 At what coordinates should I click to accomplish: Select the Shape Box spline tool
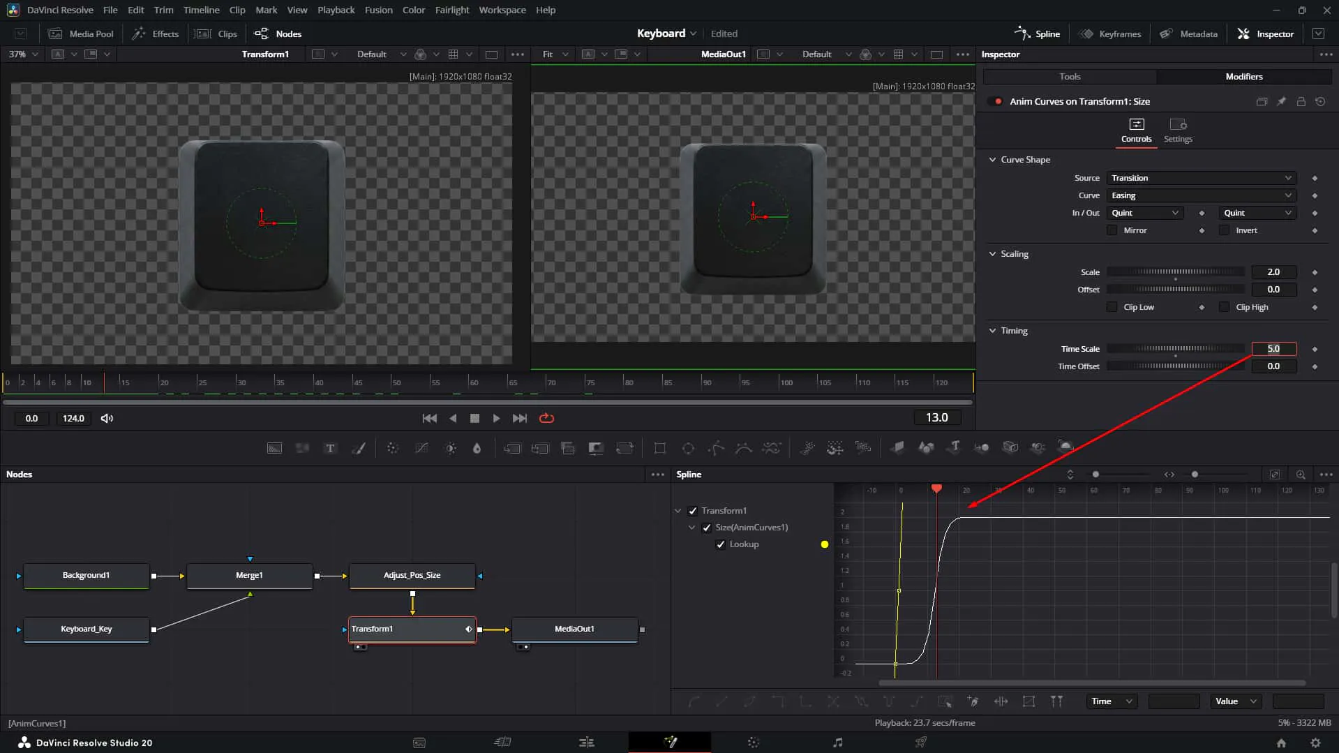[1028, 701]
